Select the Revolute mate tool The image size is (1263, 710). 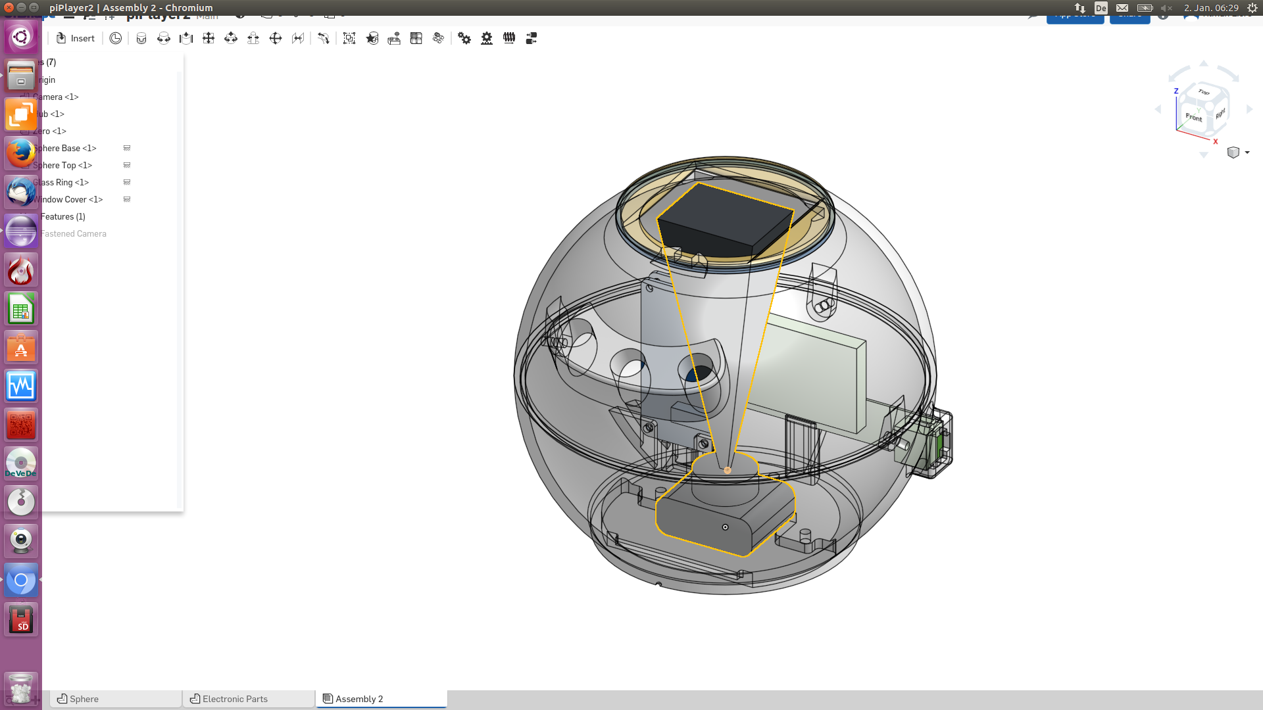click(164, 38)
